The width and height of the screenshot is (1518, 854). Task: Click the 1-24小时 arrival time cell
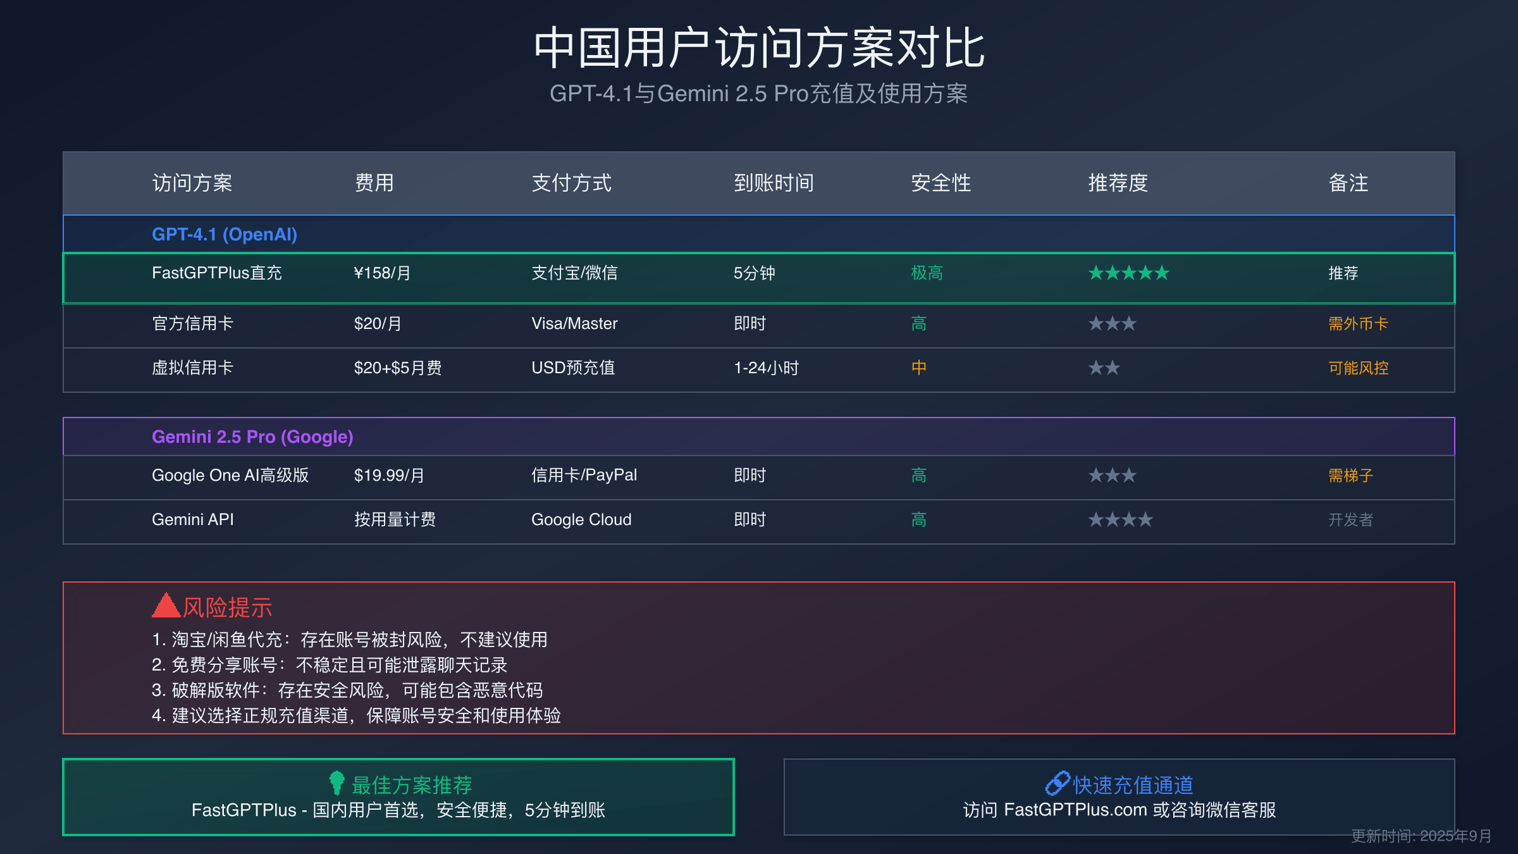pyautogui.click(x=767, y=368)
